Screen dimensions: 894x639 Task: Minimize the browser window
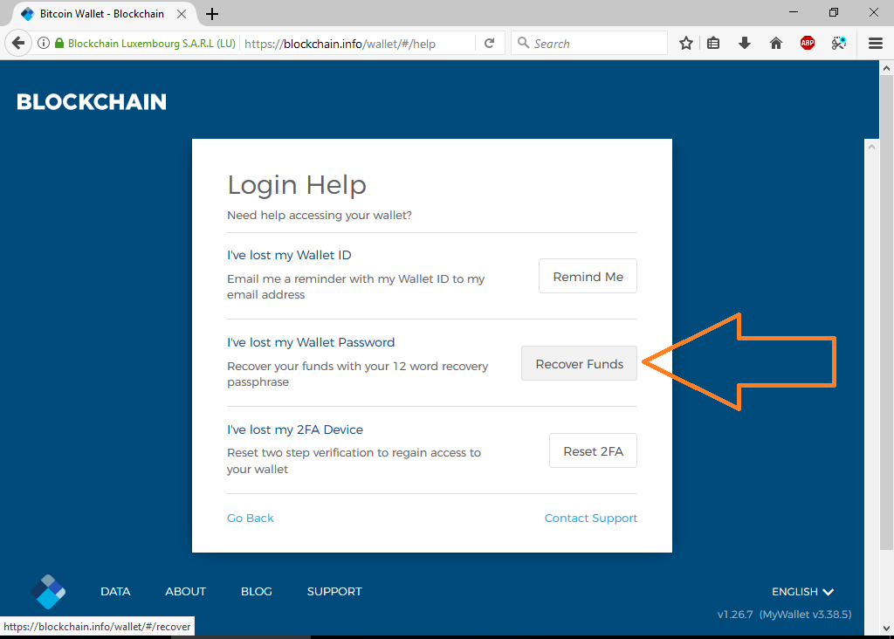pos(794,12)
